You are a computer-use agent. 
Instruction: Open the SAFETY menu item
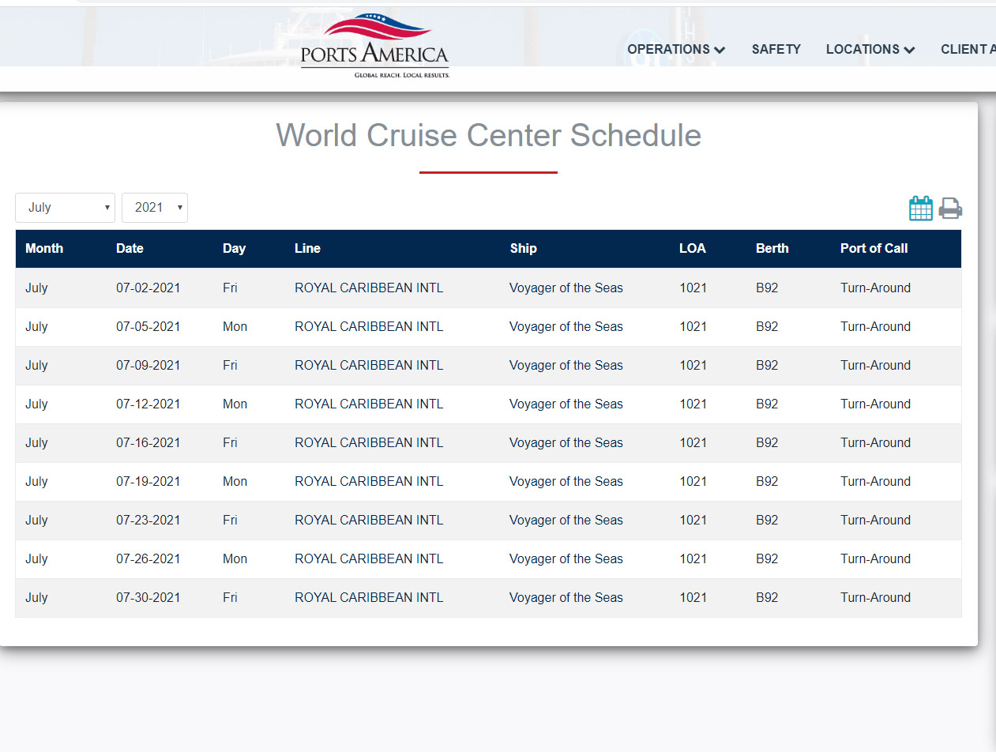[776, 49]
